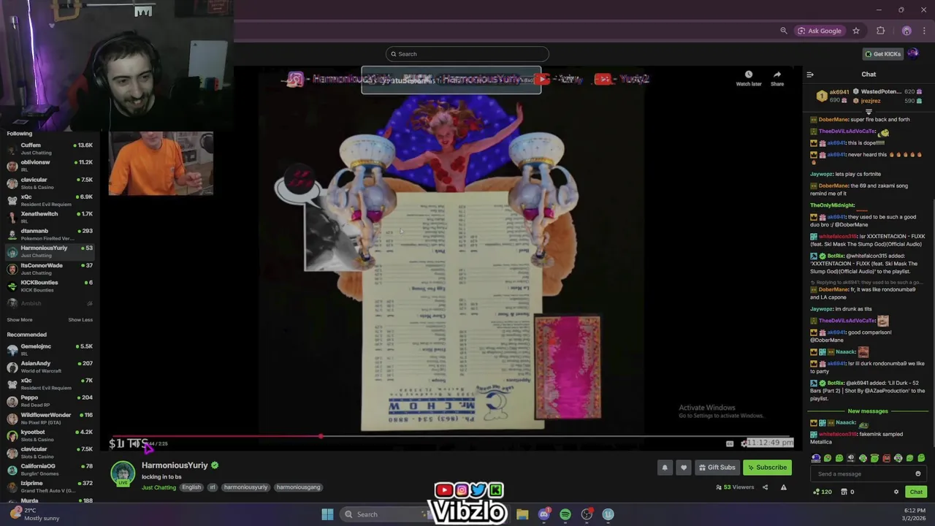The width and height of the screenshot is (935, 526).
Task: Open Xenathewitch channel in sidebar
Action: pos(50,217)
